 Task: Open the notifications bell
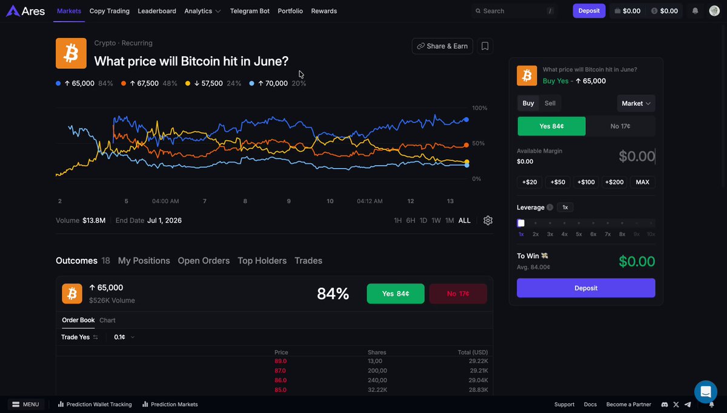pyautogui.click(x=695, y=11)
